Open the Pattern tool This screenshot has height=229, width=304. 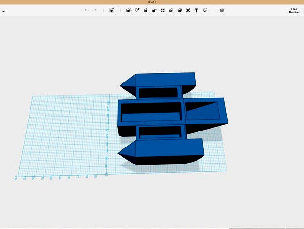click(163, 10)
